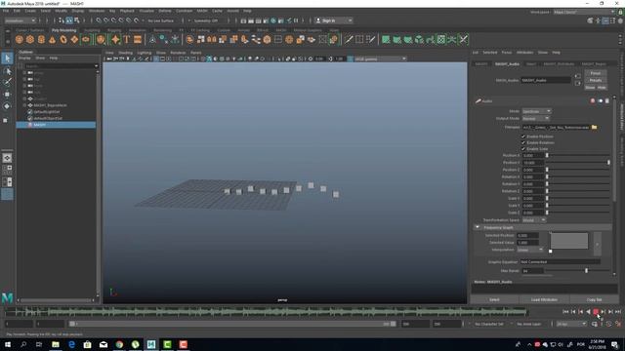Click the Maya icon at bottom-left of toolbox
Screen dimensions: 625x351
(x=7, y=297)
